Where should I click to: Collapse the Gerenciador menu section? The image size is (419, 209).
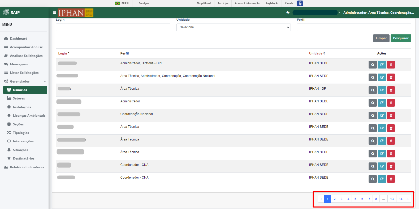pos(25,81)
